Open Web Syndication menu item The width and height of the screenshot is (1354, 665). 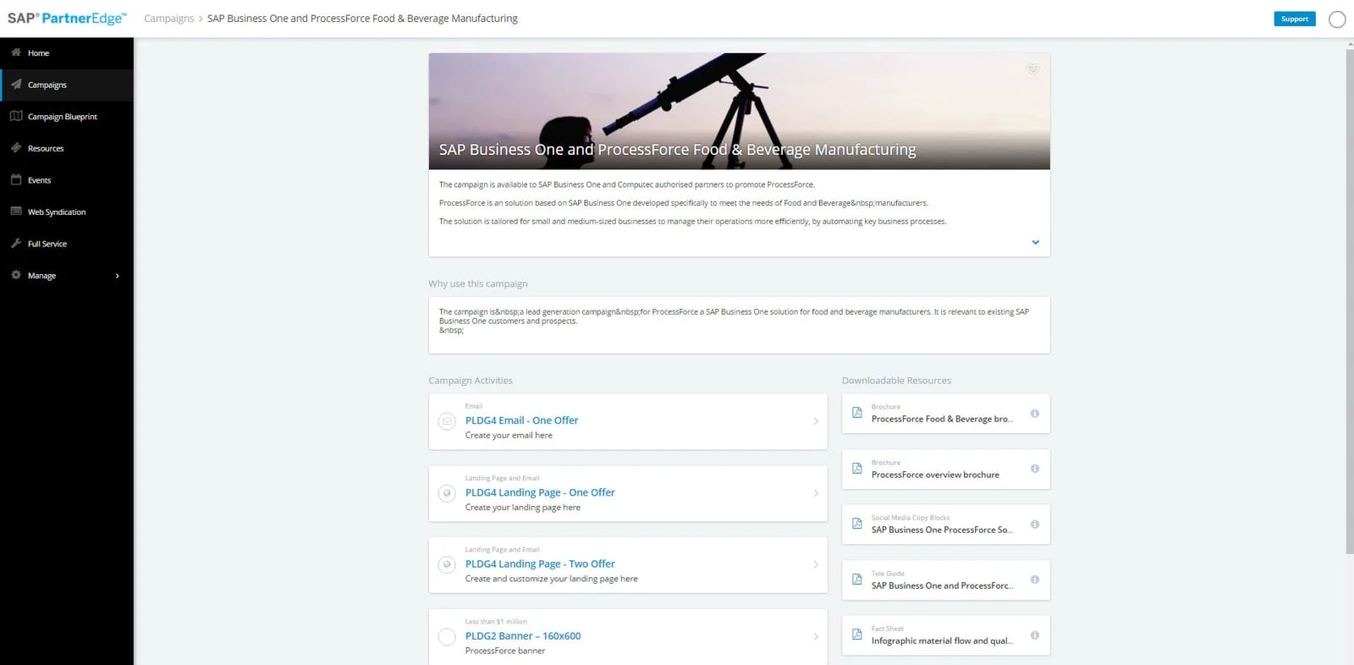[x=67, y=212]
